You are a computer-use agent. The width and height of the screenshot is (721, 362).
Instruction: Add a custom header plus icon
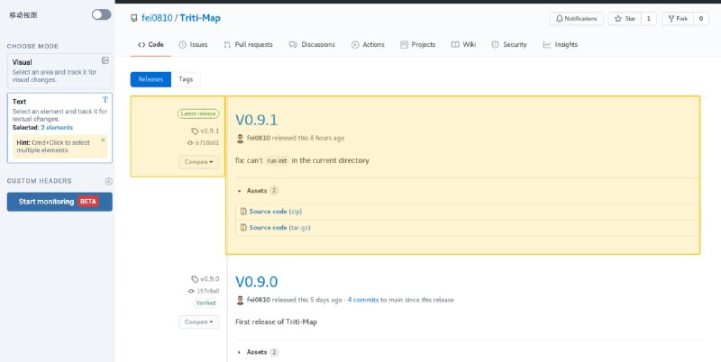click(x=108, y=181)
